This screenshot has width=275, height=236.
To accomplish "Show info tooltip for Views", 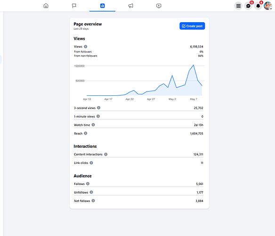I will pos(85,47).
